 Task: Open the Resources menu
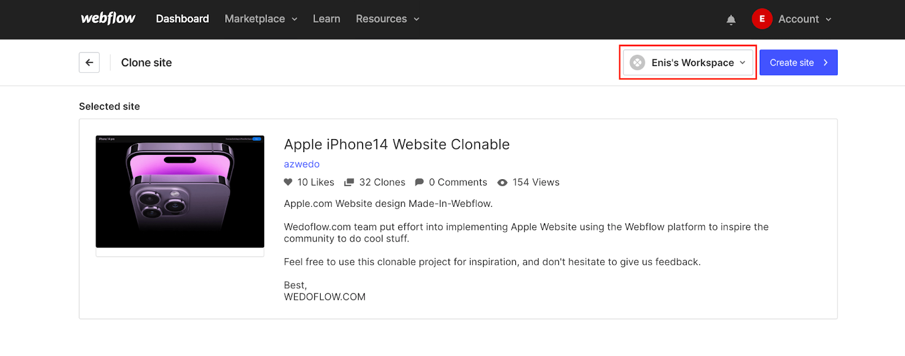tap(387, 19)
